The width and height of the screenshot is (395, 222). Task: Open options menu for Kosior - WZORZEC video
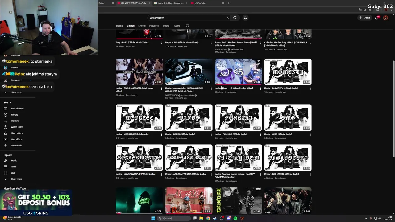pyautogui.click(x=162, y=134)
